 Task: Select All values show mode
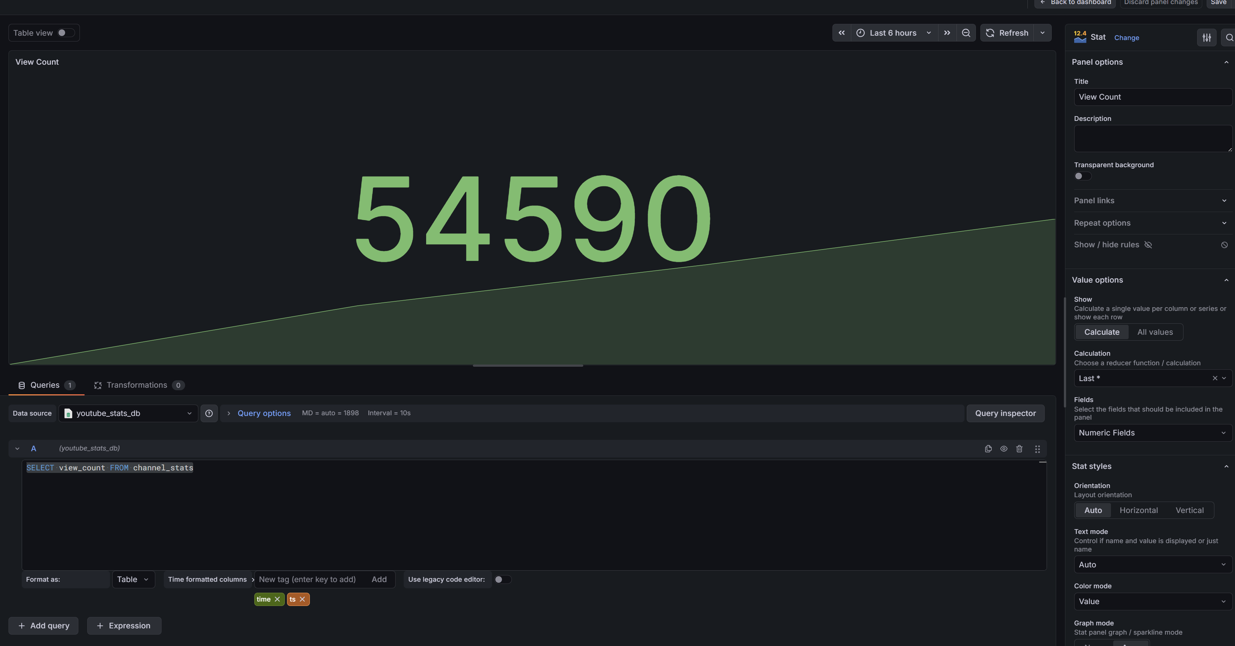[x=1155, y=332]
